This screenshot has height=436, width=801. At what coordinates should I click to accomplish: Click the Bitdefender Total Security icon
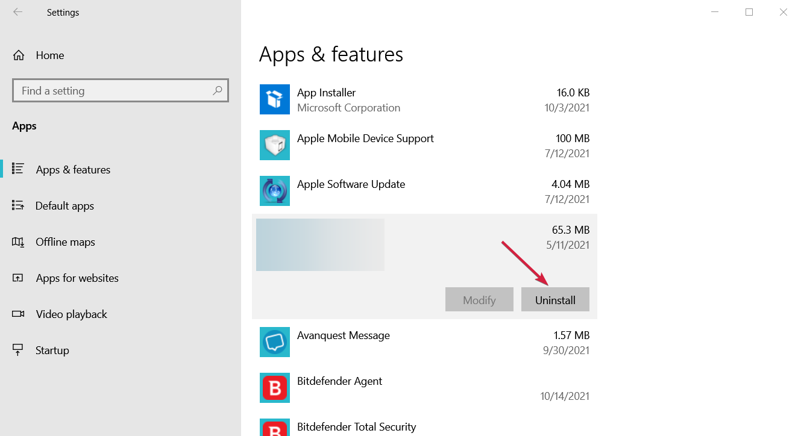pos(275,428)
